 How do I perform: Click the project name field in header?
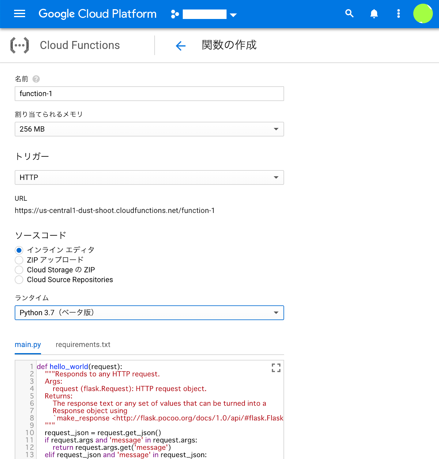pyautogui.click(x=204, y=14)
